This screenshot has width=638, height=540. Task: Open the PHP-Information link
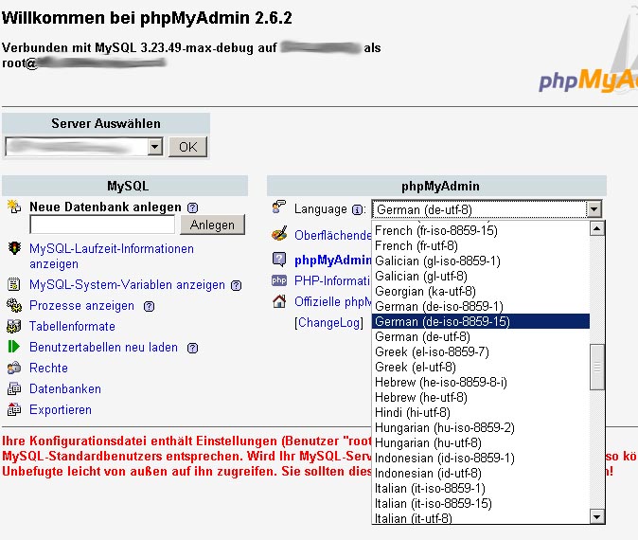[332, 280]
